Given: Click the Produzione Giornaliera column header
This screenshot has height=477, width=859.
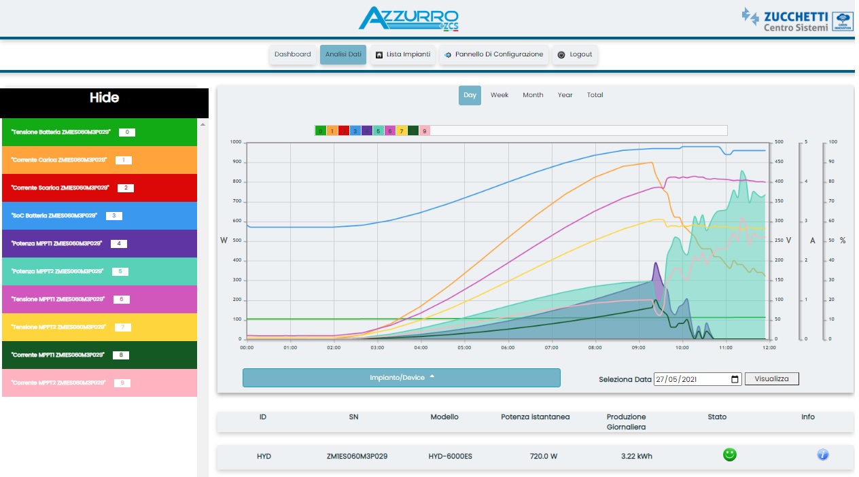Looking at the screenshot, I should click(x=627, y=422).
